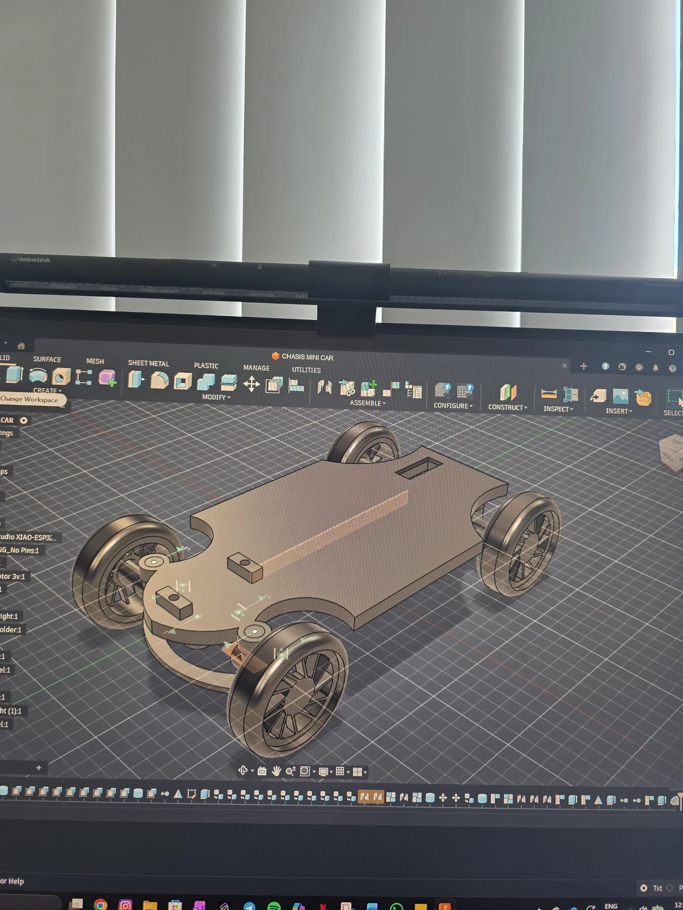
Task: Switch to the SHEET METAL tab
Action: [148, 363]
